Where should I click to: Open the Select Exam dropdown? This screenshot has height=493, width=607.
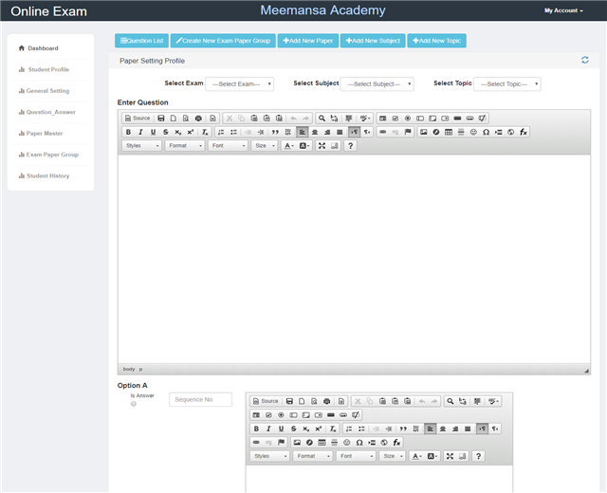(x=240, y=84)
